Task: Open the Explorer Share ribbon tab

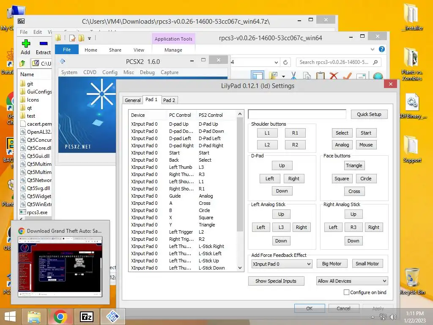Action: coord(115,50)
